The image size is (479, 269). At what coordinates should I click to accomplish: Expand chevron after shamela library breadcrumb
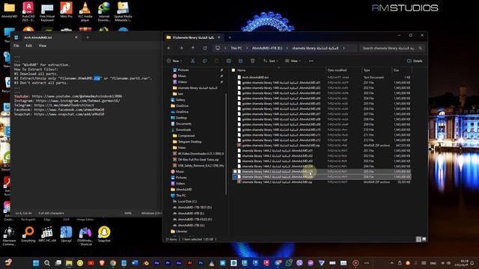(x=344, y=48)
